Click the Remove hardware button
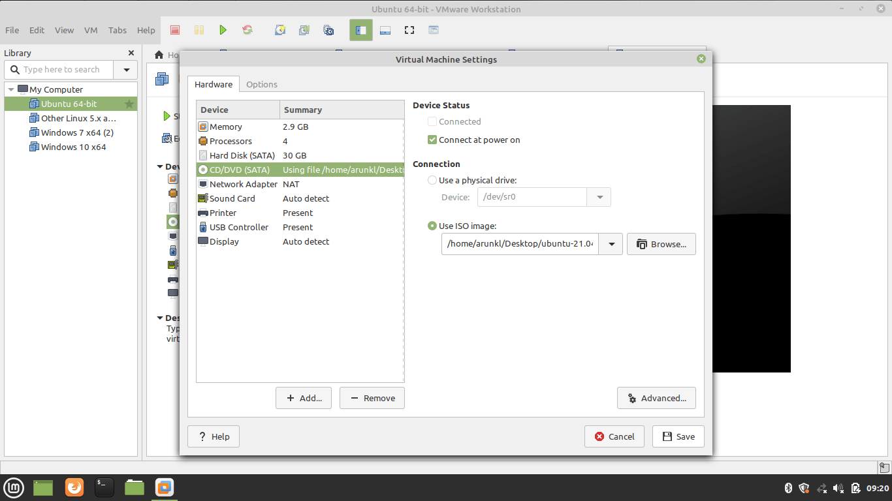The height and width of the screenshot is (501, 892). (x=372, y=398)
